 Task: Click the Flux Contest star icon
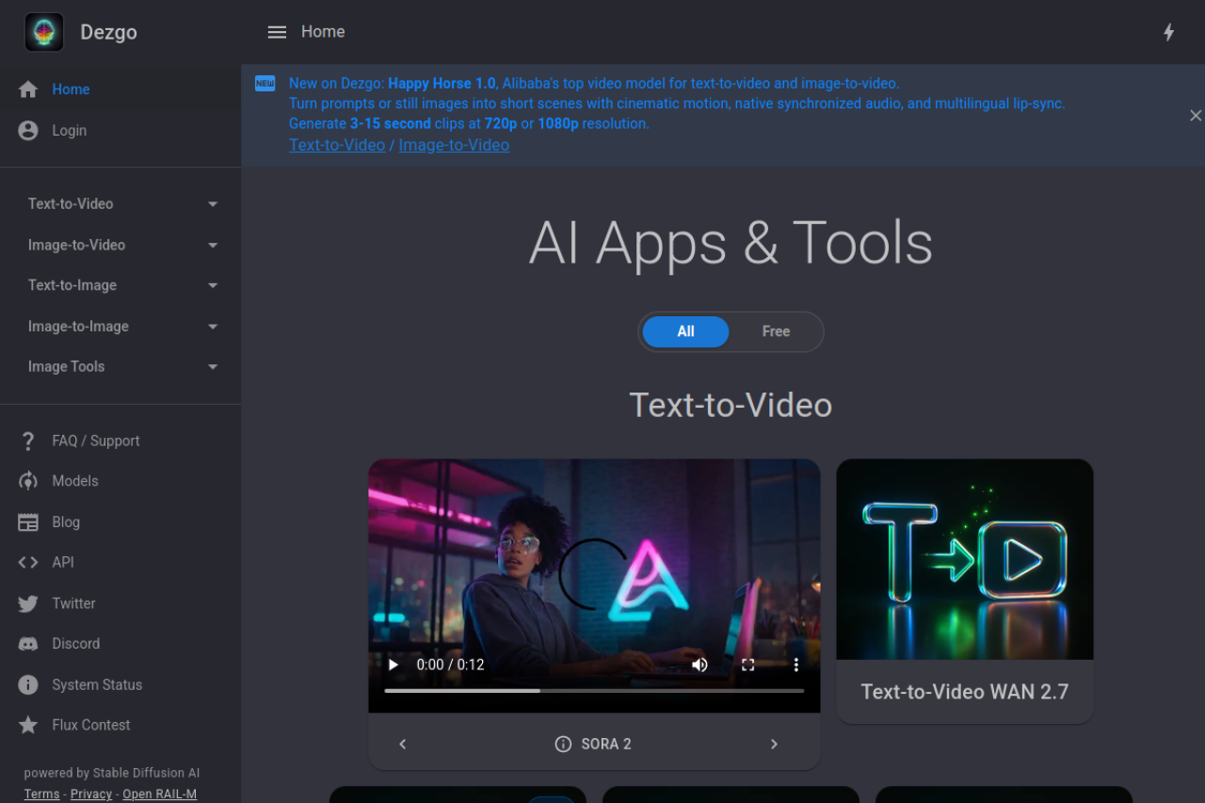click(28, 725)
